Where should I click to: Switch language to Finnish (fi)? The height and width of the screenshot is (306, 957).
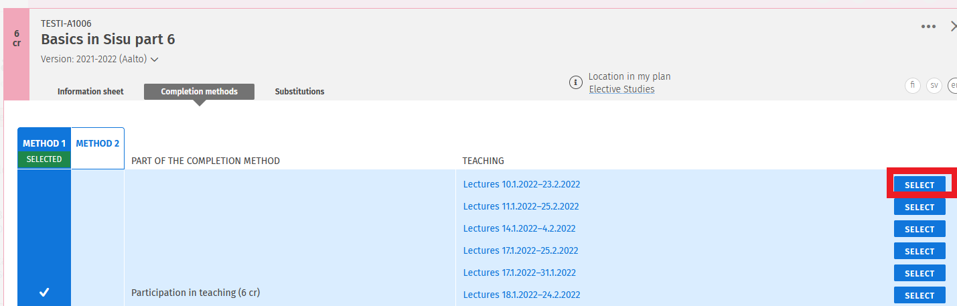coord(911,86)
